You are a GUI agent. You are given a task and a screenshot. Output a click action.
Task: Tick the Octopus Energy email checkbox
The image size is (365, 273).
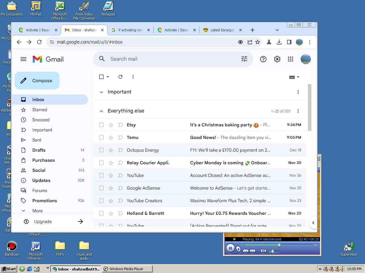101,150
